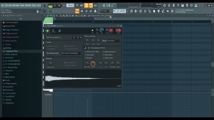Screen dimensions: 214x120
Task: Open the Patterns menu
Action: [16, 5]
